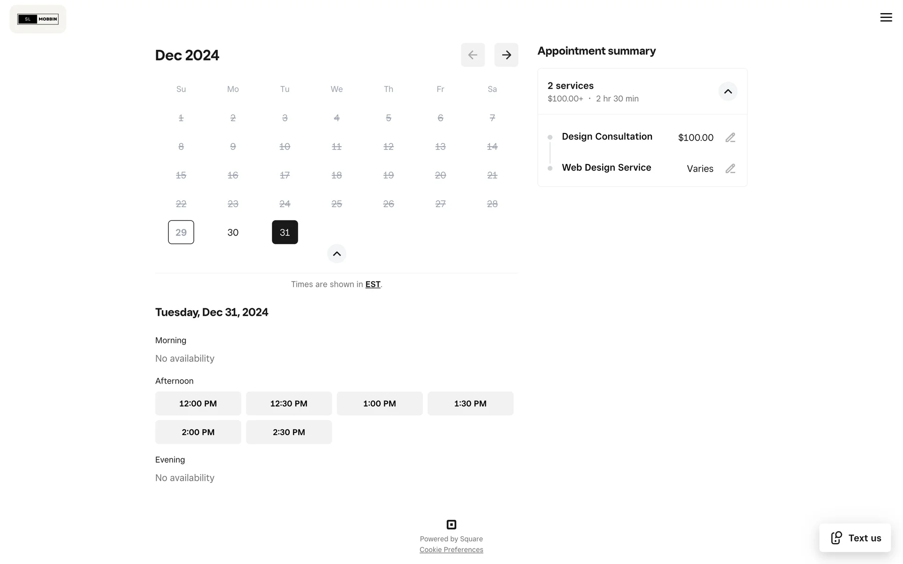Viewport: 903px width, 564px height.
Task: Edit the Web Design Service
Action: [730, 169]
